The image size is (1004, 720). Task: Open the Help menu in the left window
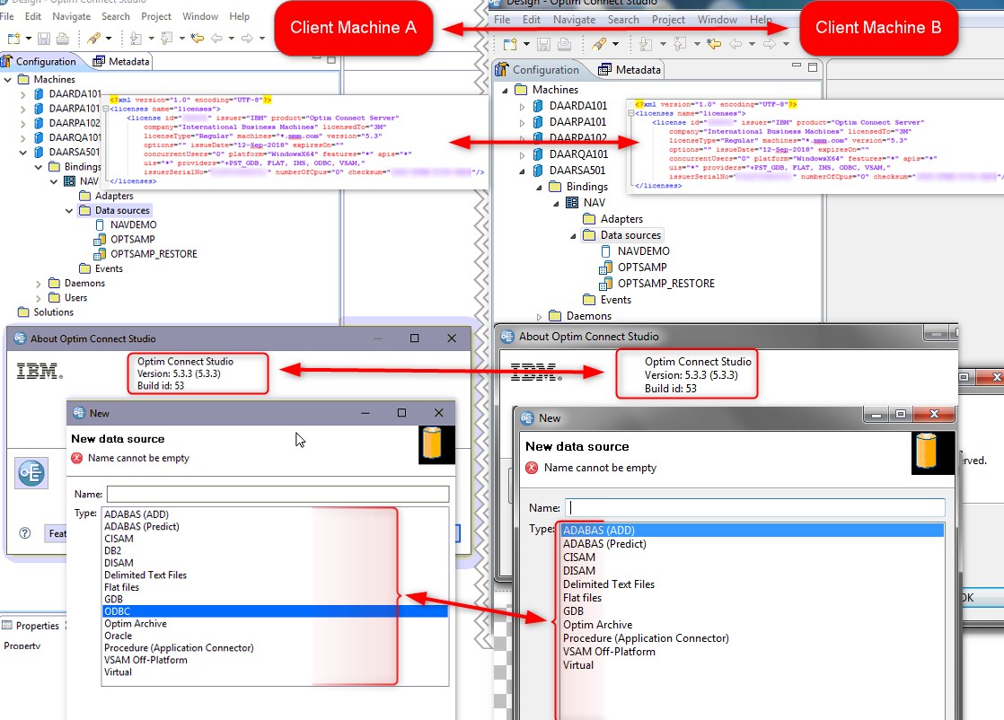239,17
